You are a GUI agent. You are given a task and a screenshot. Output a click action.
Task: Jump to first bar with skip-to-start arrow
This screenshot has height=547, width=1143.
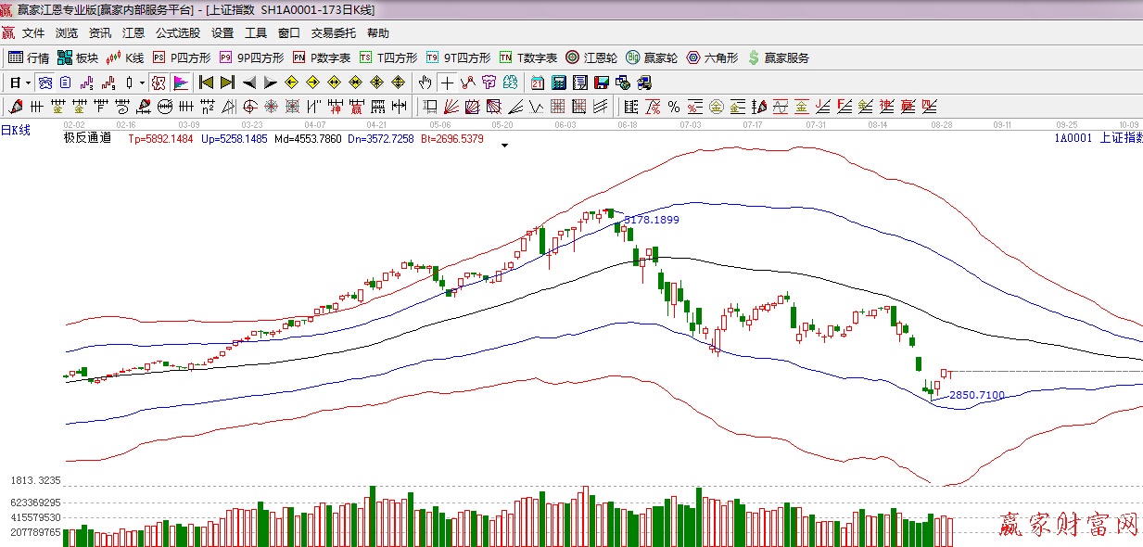click(206, 83)
